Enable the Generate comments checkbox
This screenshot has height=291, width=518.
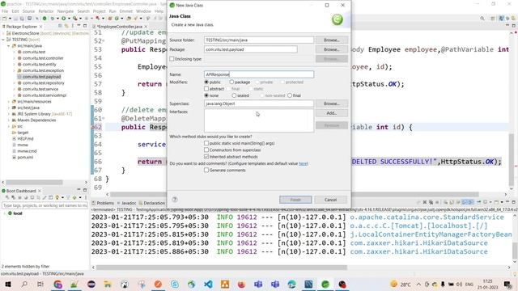click(206, 170)
